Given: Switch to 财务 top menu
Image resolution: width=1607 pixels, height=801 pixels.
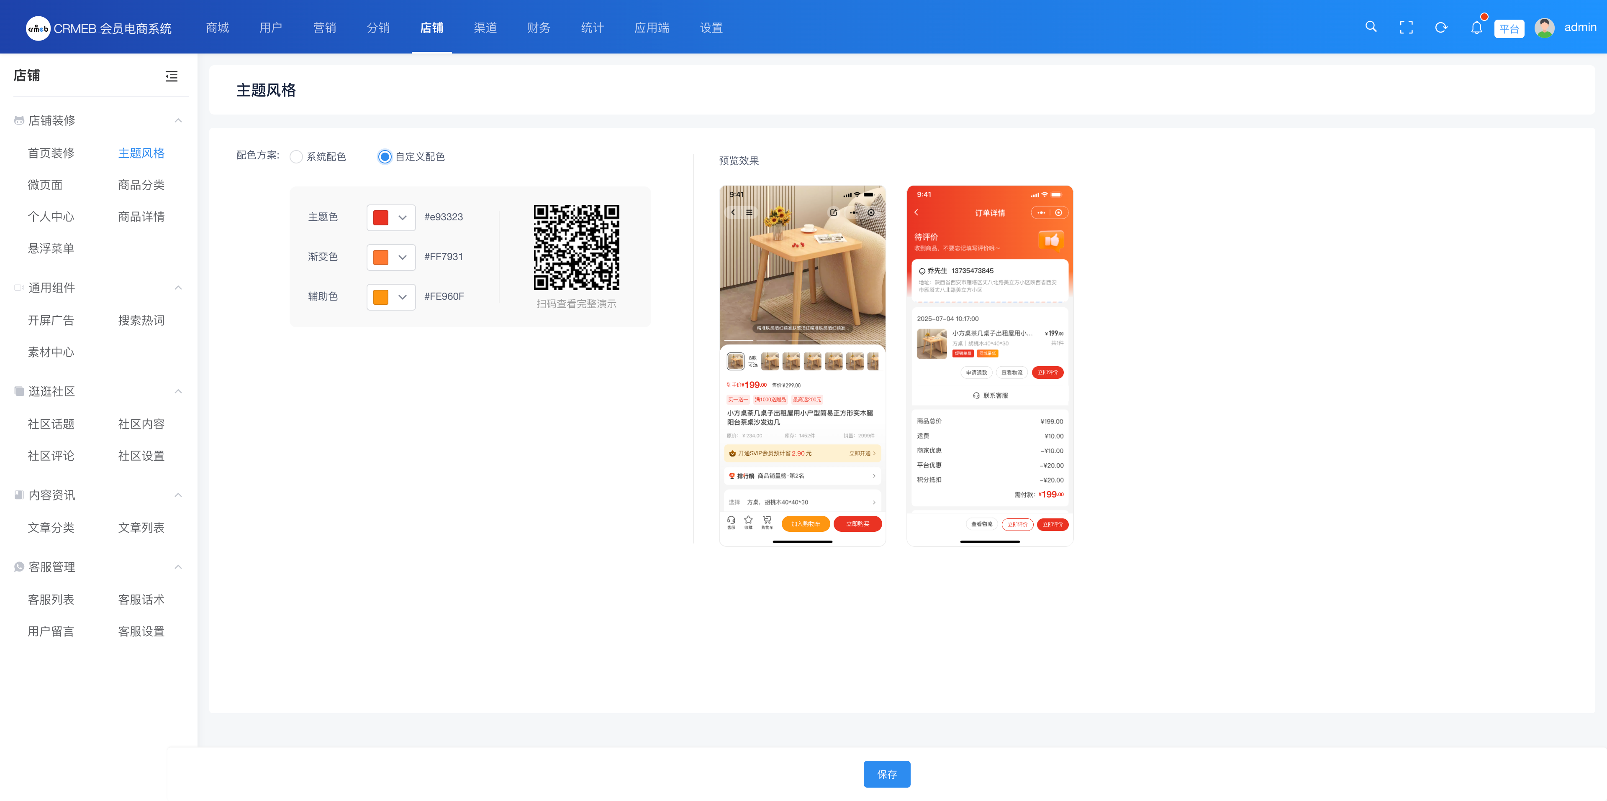Looking at the screenshot, I should [538, 28].
